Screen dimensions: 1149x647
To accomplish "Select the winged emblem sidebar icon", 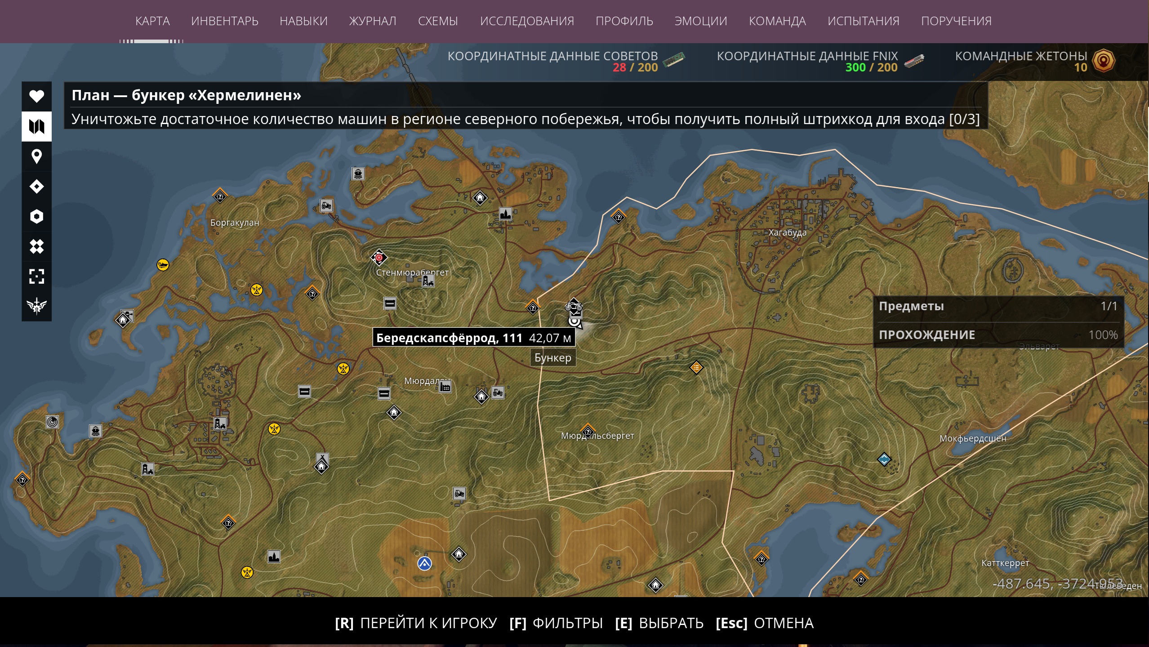I will tap(36, 306).
